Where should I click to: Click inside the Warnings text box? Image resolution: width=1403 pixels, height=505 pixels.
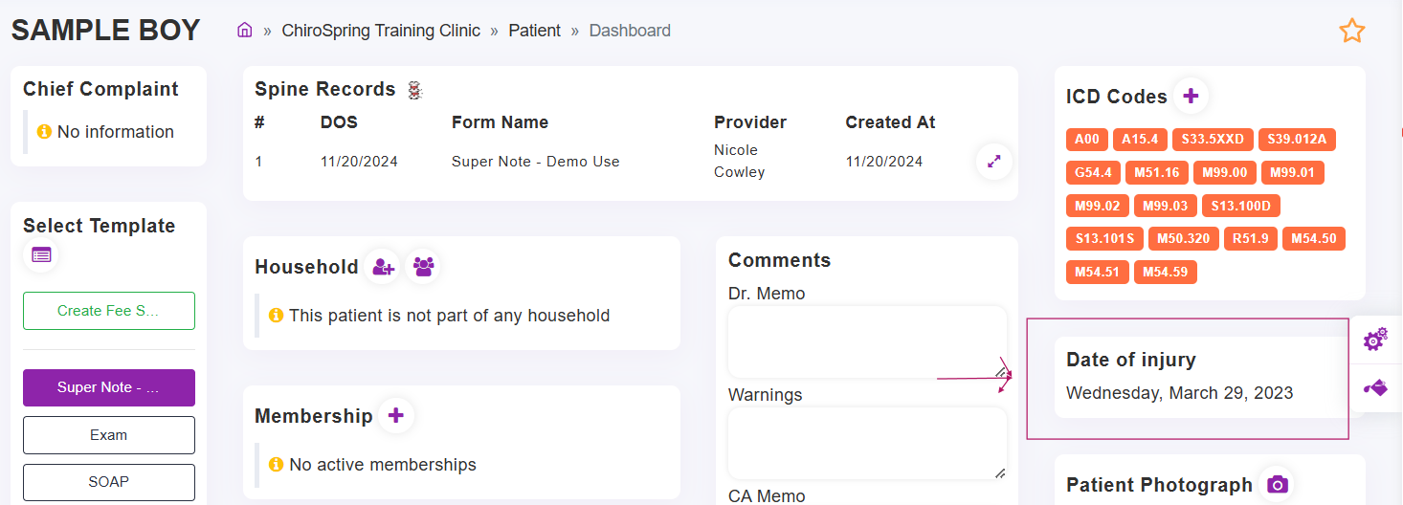coord(868,444)
